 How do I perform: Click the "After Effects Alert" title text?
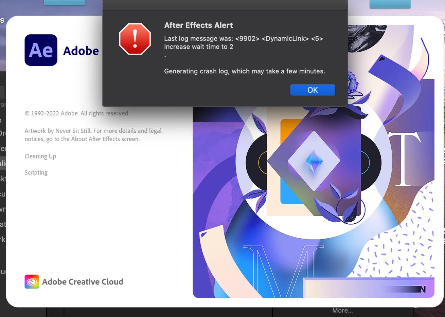click(x=198, y=25)
